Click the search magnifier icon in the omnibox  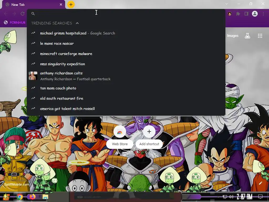pos(33,14)
